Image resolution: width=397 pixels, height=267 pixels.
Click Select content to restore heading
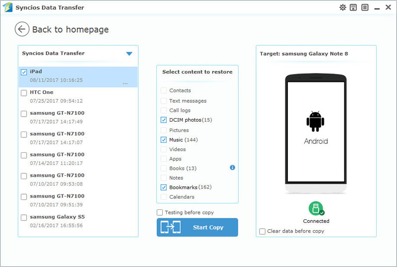[197, 72]
